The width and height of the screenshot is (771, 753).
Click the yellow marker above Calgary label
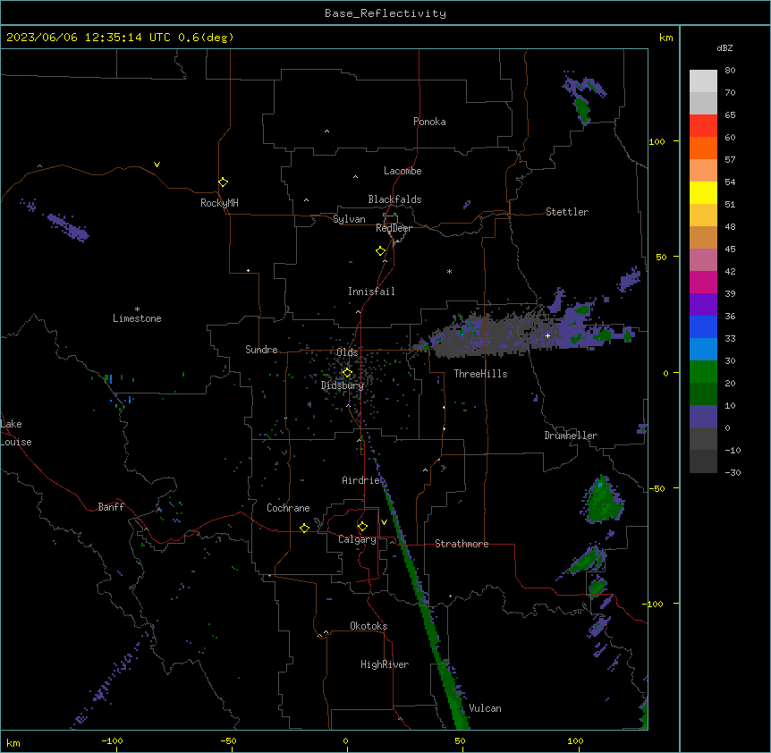pos(362,527)
